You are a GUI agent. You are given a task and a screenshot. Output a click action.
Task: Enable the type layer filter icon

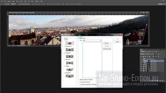[152, 52]
